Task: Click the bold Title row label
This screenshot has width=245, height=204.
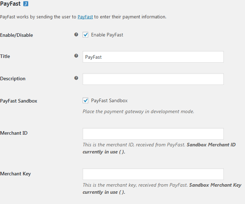Action: [5, 56]
